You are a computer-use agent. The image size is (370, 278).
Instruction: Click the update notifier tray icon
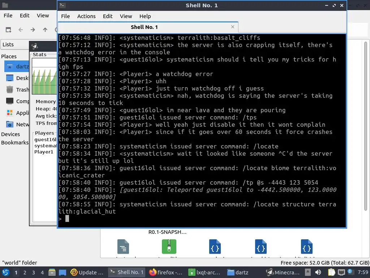pyautogui.click(x=350, y=272)
